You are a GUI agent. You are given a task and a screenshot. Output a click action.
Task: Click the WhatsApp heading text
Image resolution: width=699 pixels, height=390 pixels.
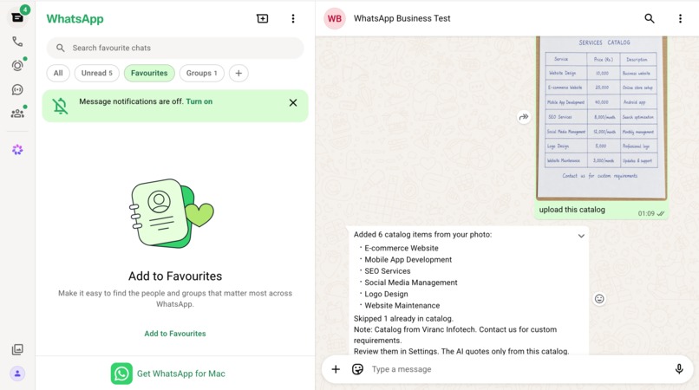(x=75, y=19)
